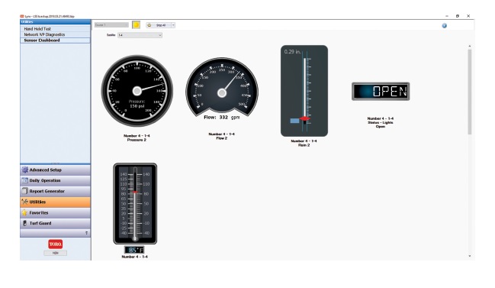Click the Favorites star icon
495x288 pixels.
tap(24, 212)
